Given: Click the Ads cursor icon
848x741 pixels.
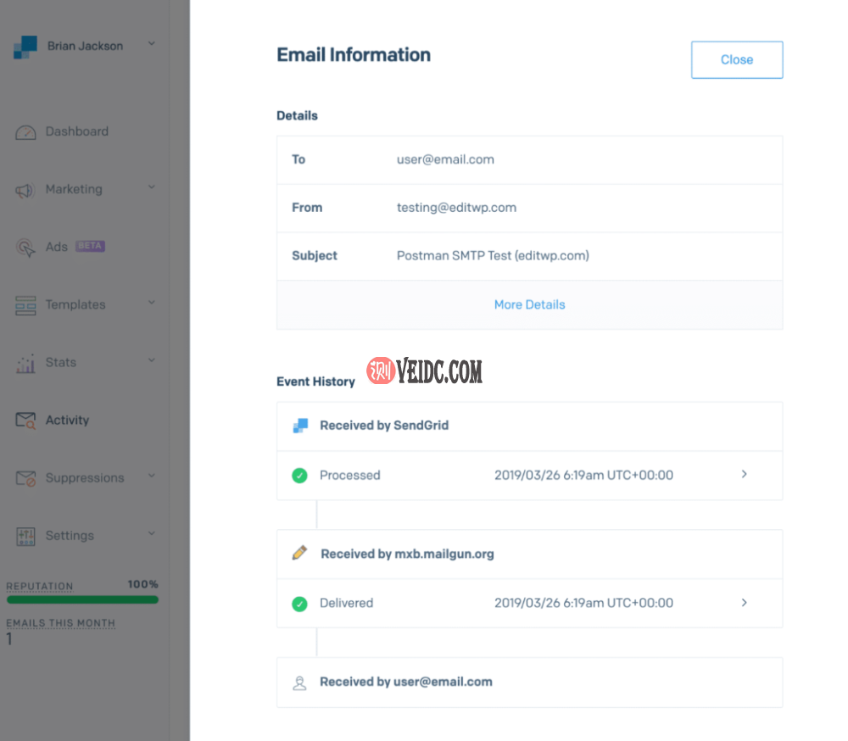Looking at the screenshot, I should (25, 248).
